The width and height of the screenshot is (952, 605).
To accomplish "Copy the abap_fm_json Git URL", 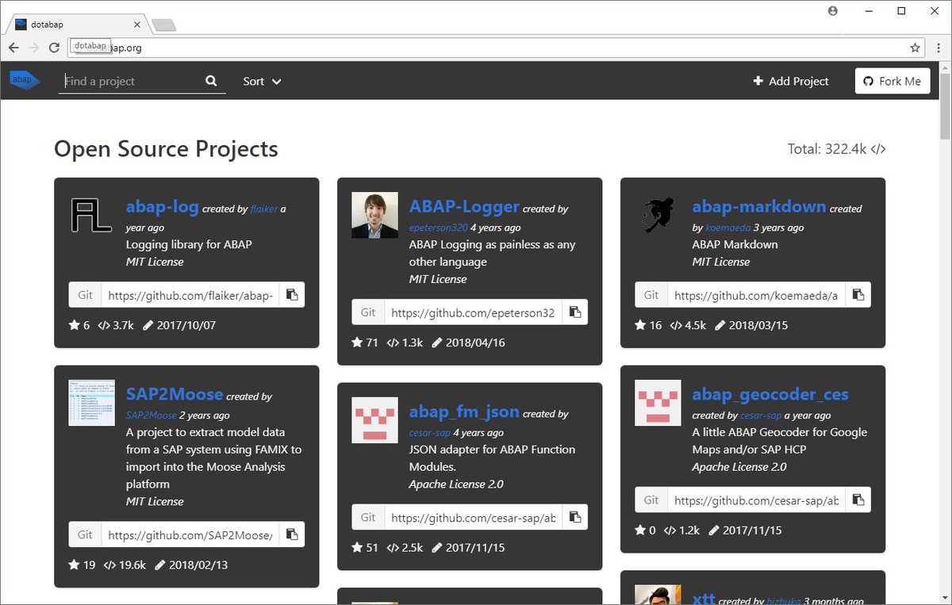I will (x=575, y=517).
